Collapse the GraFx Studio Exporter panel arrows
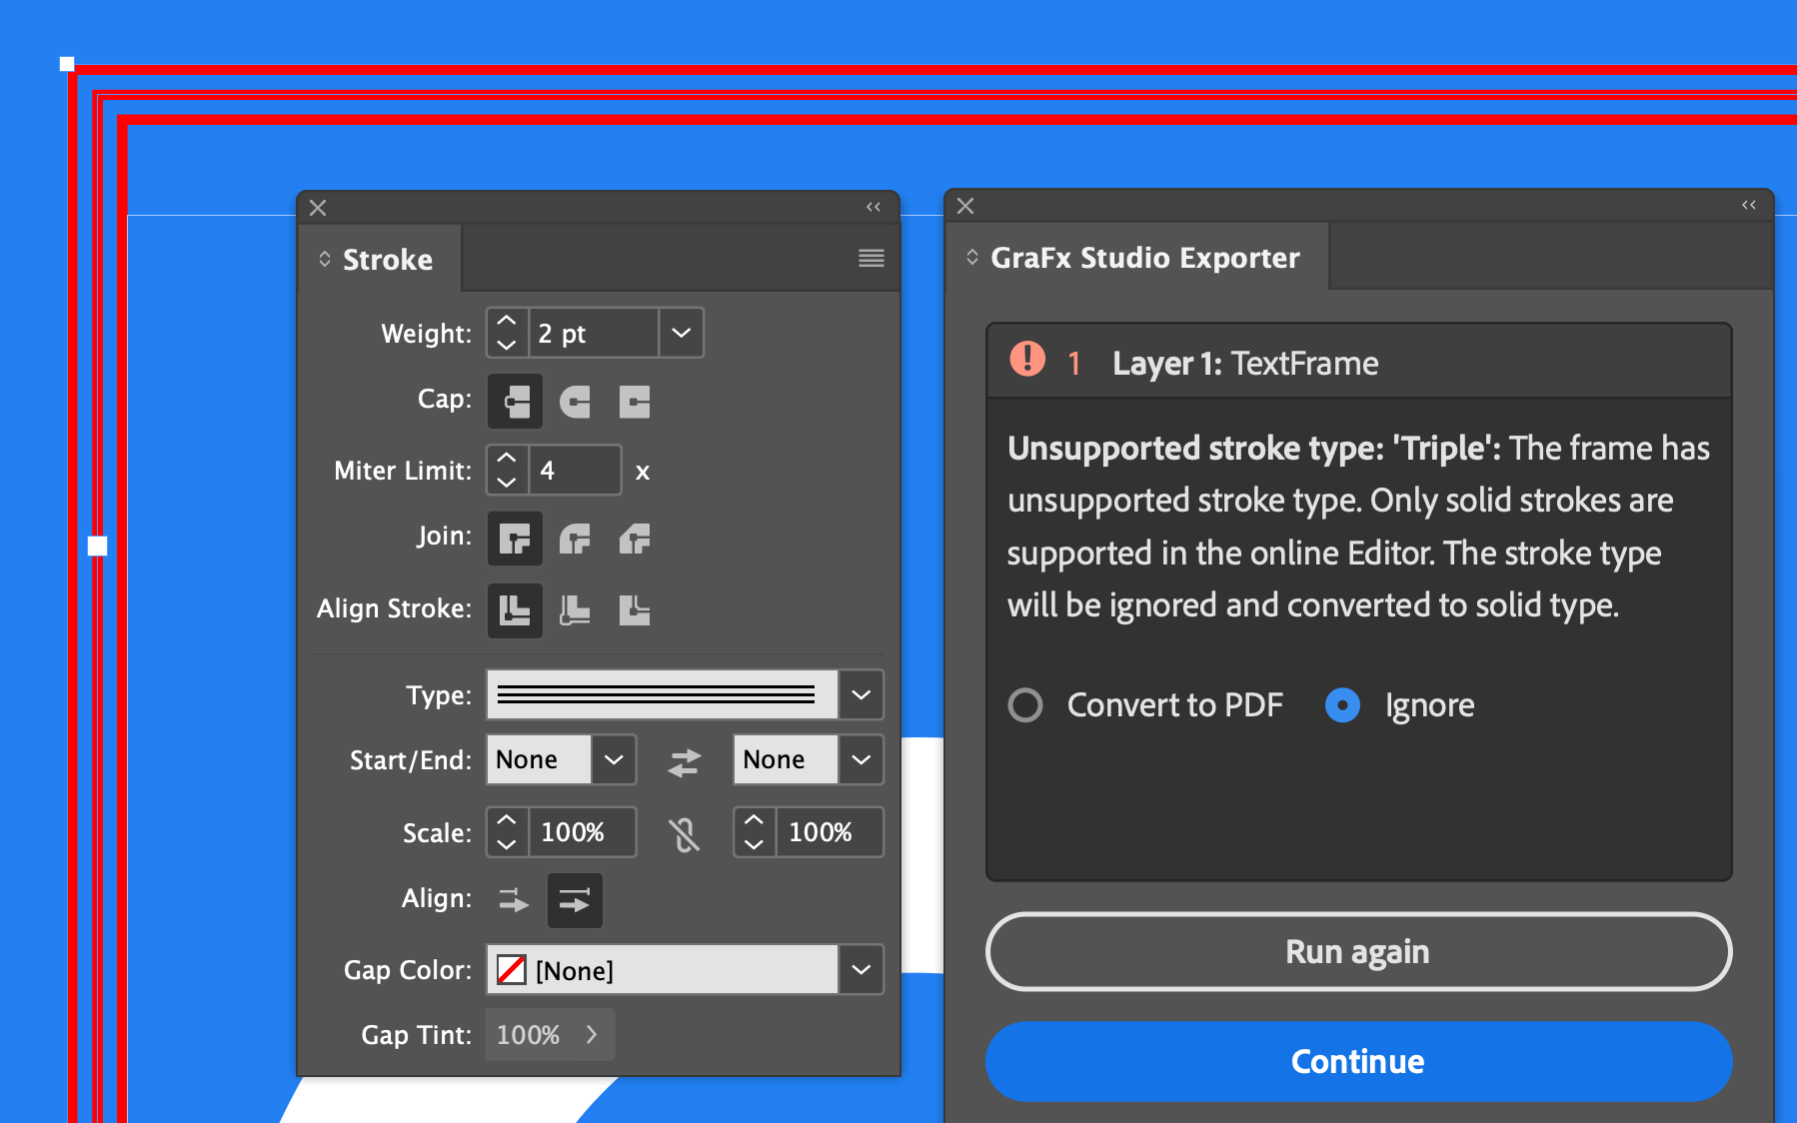This screenshot has height=1123, width=1797. (1749, 205)
